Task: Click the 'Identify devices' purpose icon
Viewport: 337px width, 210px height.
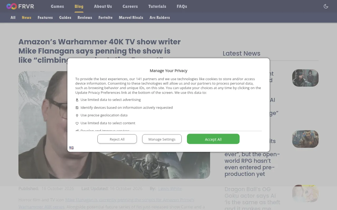Action: coord(77,108)
